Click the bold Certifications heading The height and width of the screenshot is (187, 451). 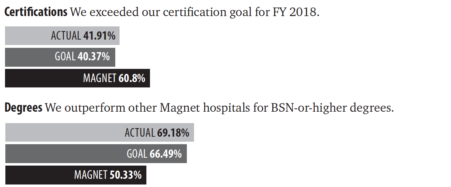click(x=36, y=12)
